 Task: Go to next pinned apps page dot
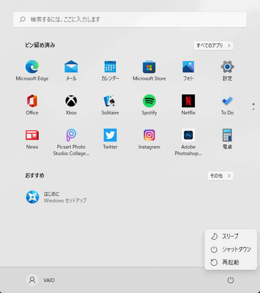[x=253, y=109]
